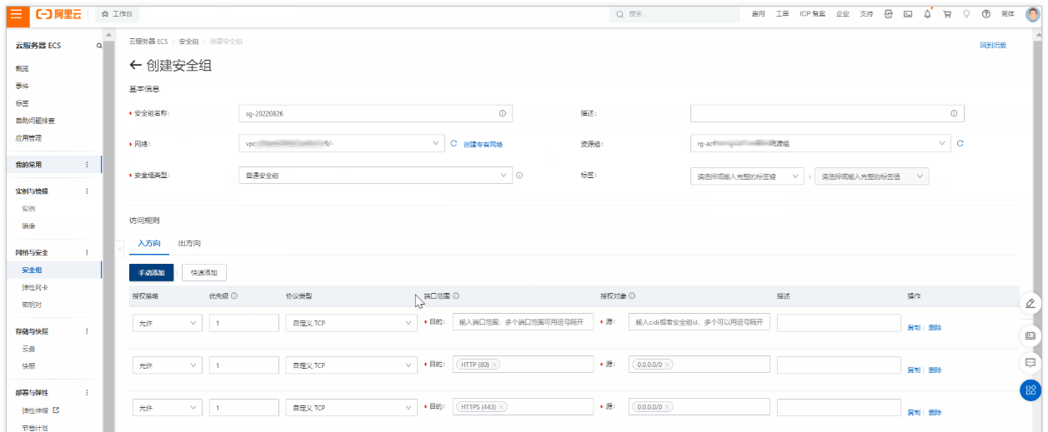The height and width of the screenshot is (432, 1048).
Task: Open notifications bell icon
Action: click(928, 14)
